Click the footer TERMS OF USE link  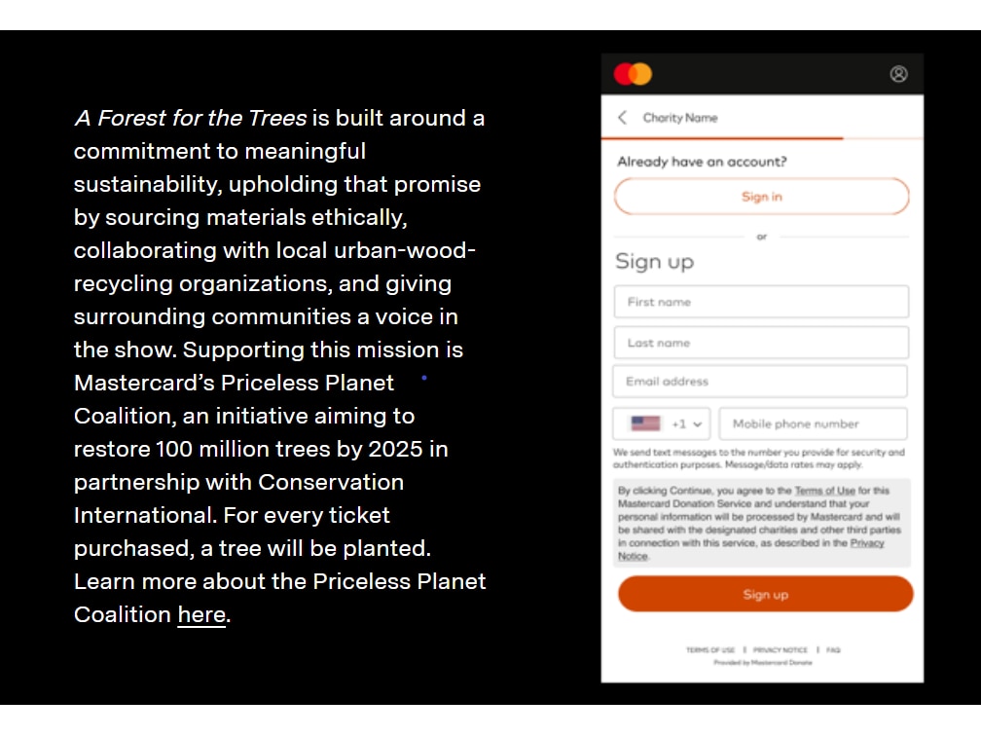point(710,649)
